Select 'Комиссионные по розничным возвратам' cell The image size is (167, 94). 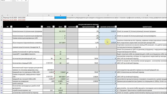click(x=28, y=35)
